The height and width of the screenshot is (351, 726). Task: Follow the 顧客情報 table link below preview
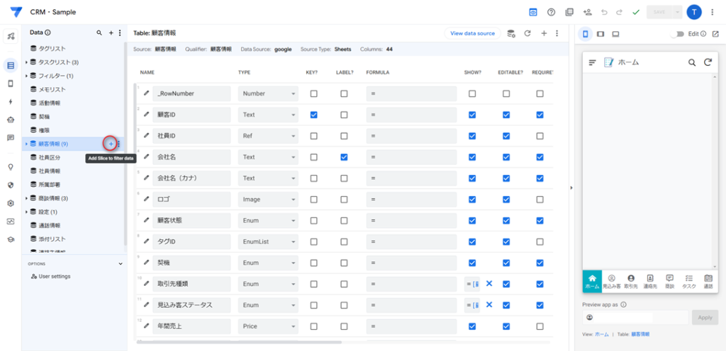[x=640, y=334]
